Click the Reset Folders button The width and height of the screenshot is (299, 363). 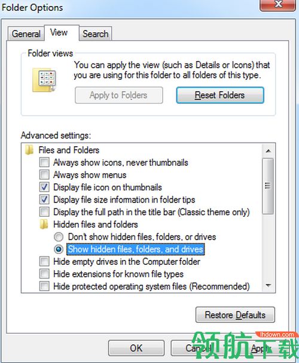click(220, 95)
